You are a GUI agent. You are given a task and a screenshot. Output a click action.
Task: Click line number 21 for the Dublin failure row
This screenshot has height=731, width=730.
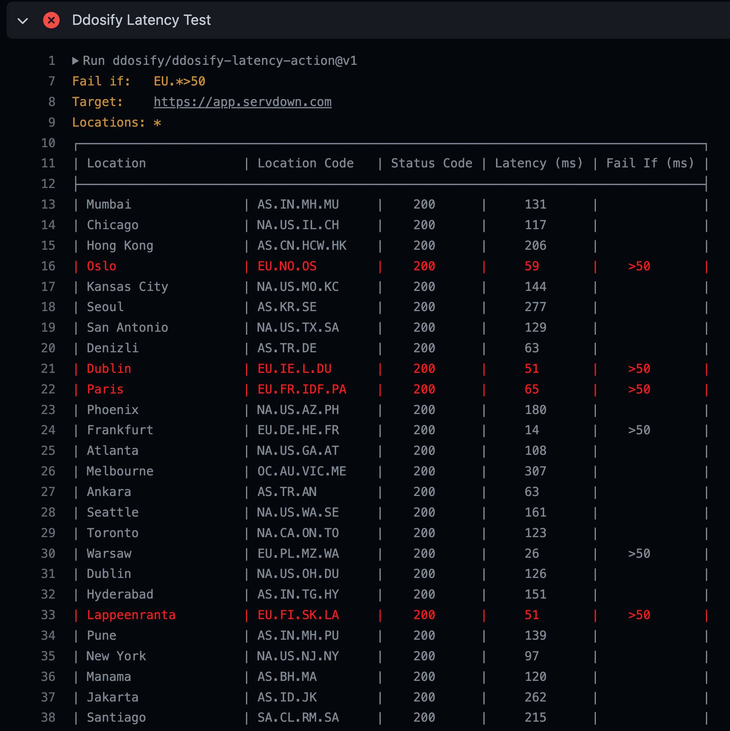tap(49, 368)
